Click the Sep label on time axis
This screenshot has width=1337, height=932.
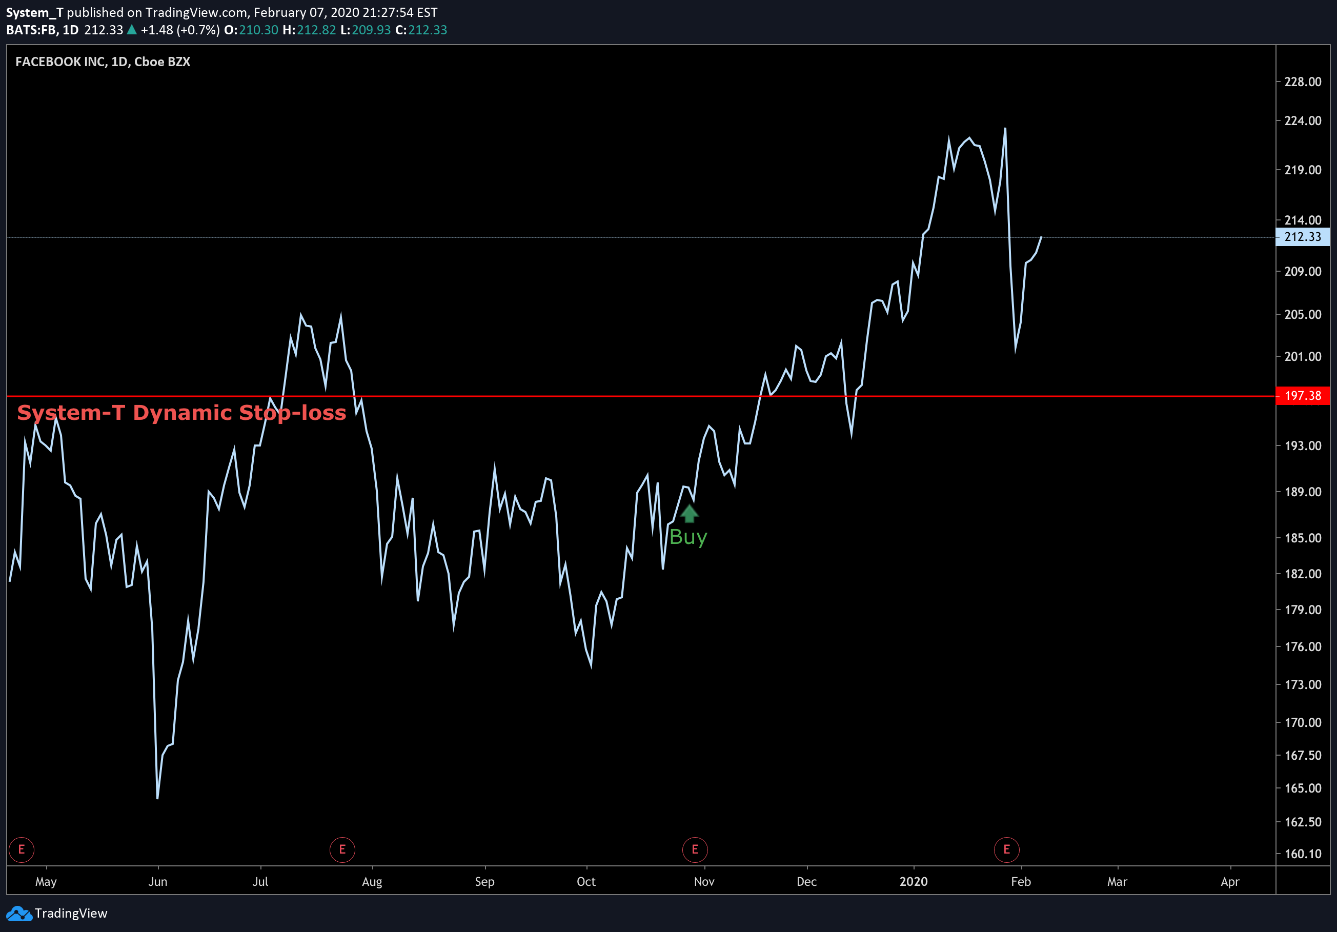click(x=484, y=882)
